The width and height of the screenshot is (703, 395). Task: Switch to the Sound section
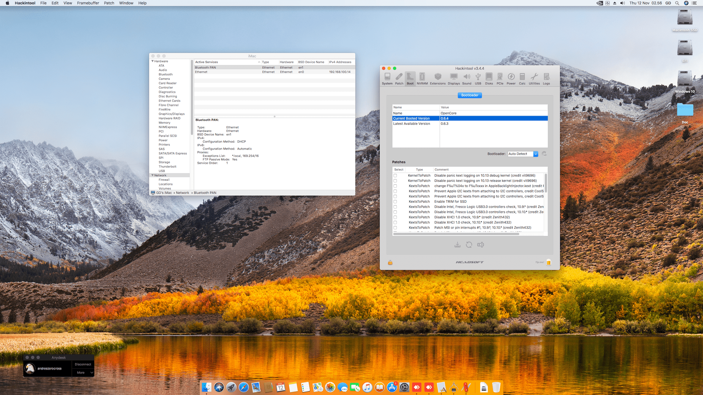pyautogui.click(x=466, y=78)
